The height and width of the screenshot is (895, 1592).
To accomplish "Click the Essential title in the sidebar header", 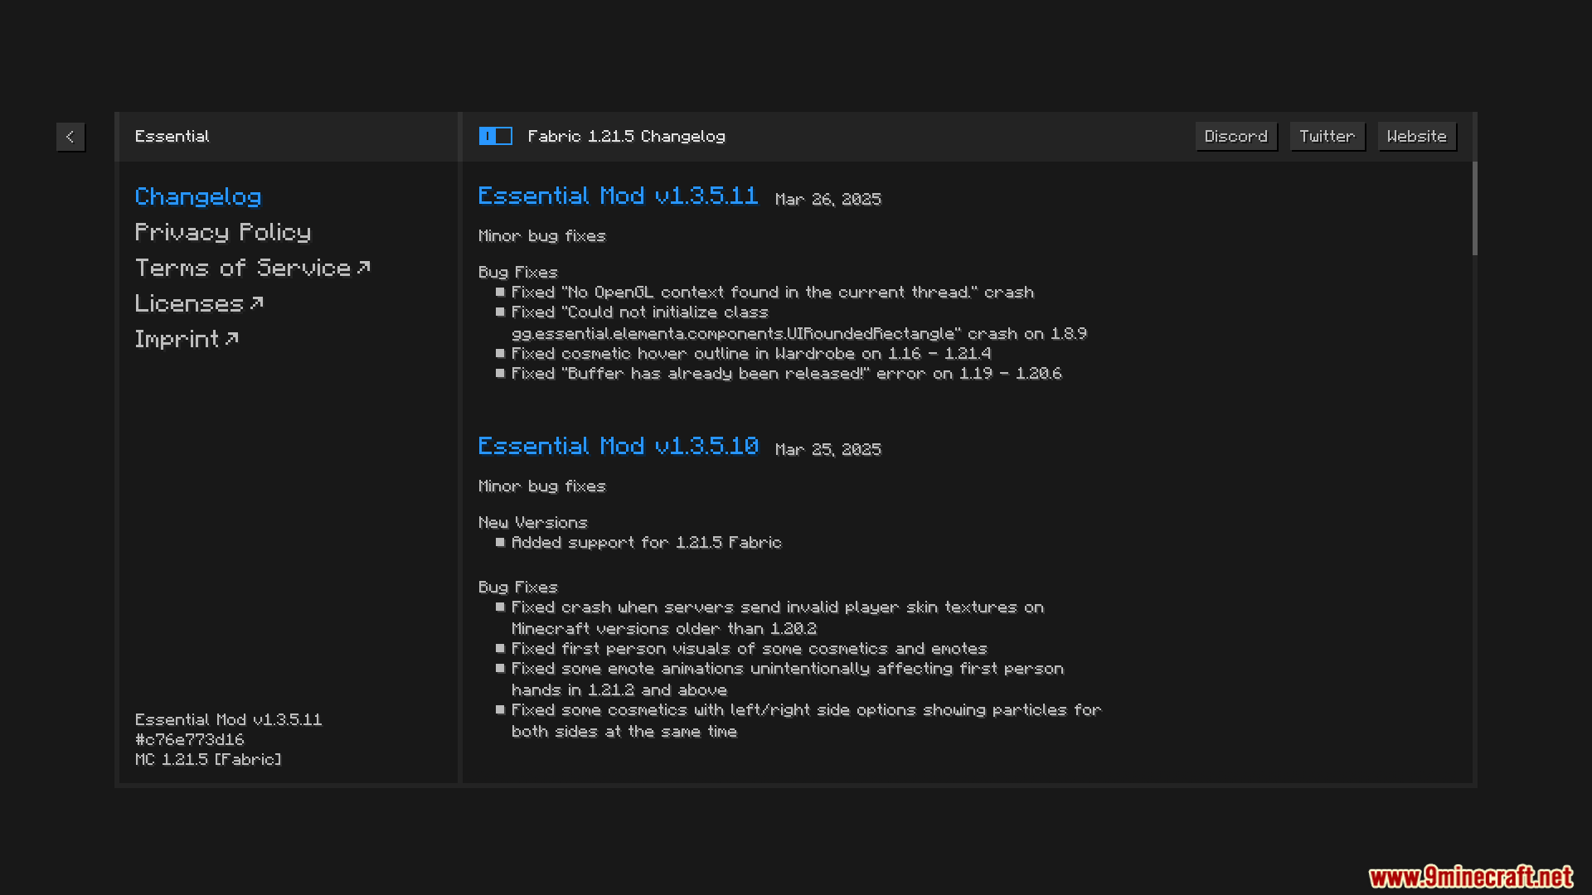I will point(172,137).
